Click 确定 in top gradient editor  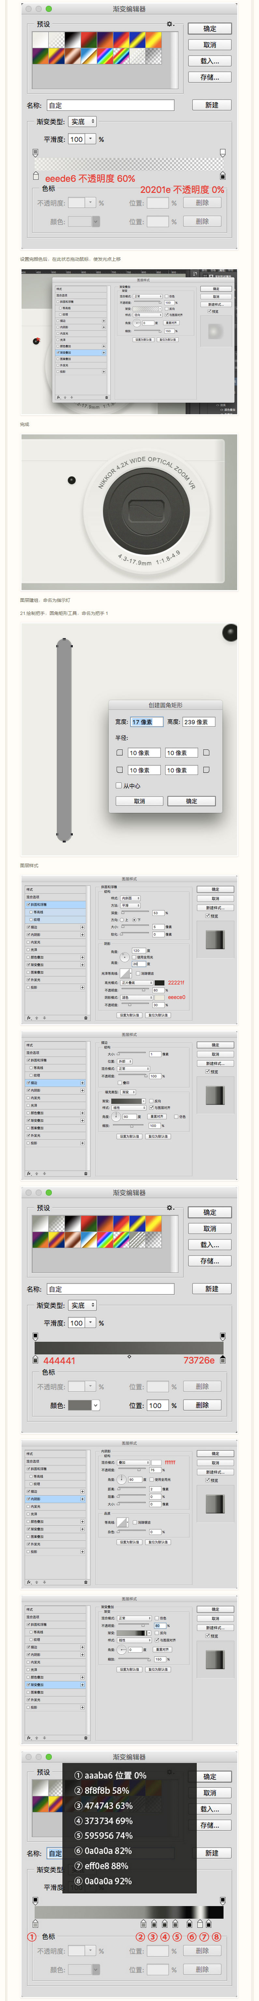click(x=209, y=29)
